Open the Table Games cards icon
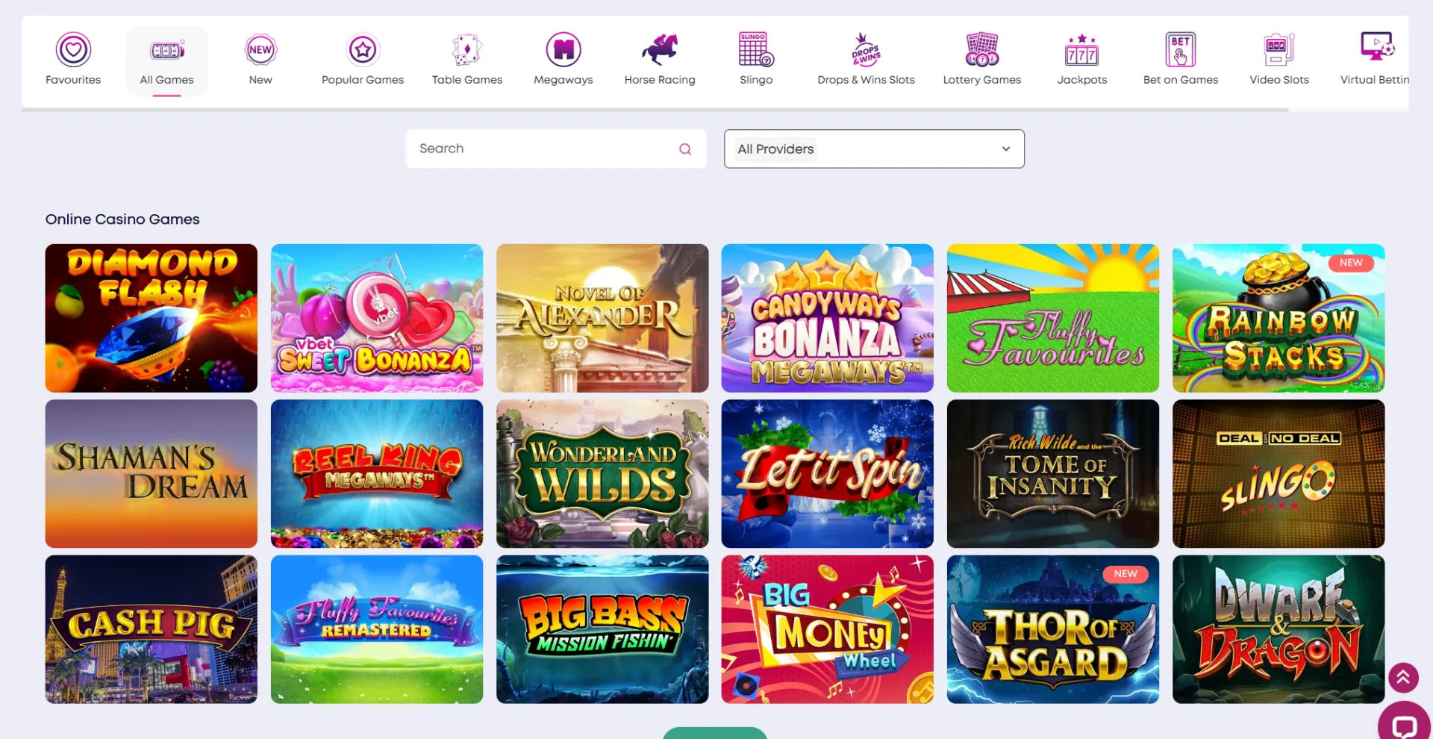 pyautogui.click(x=467, y=50)
